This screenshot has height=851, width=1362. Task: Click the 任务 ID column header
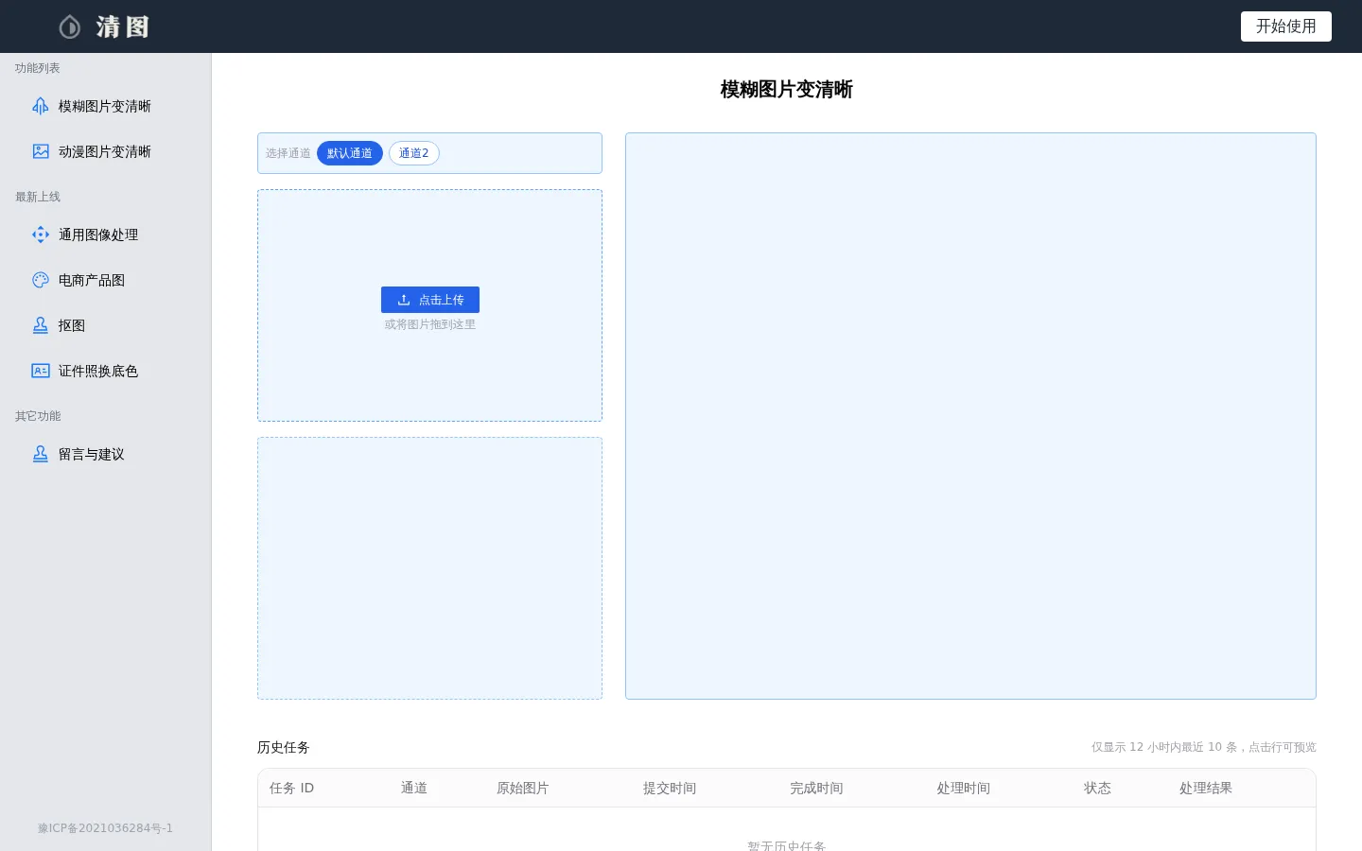[291, 789]
